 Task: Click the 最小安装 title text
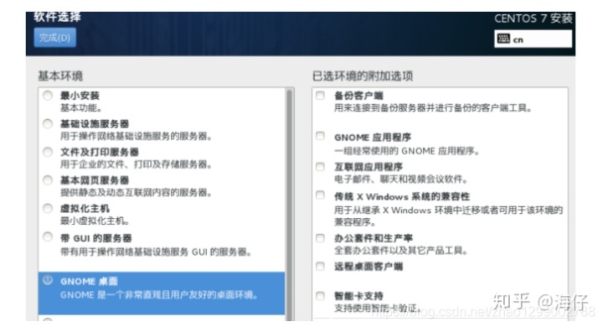click(x=80, y=96)
